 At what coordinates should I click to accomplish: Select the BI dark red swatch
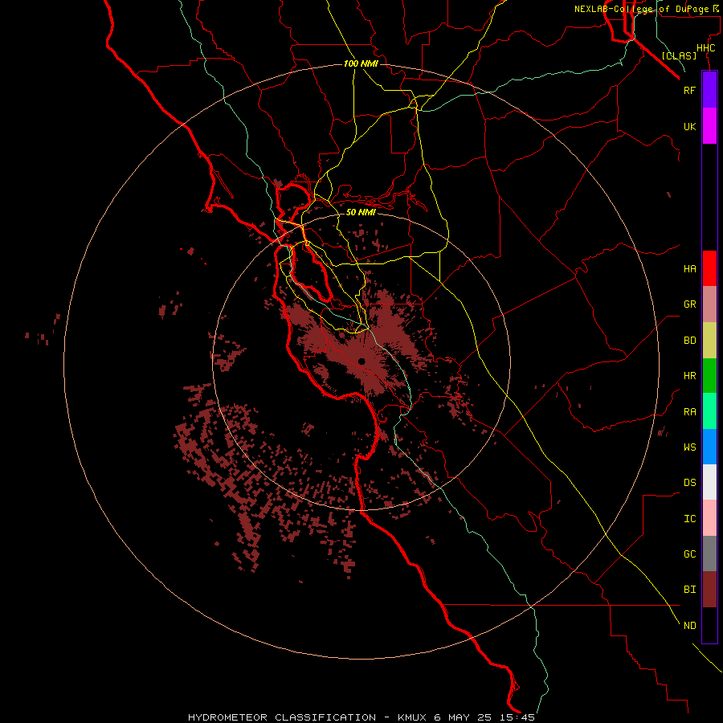[x=709, y=590]
